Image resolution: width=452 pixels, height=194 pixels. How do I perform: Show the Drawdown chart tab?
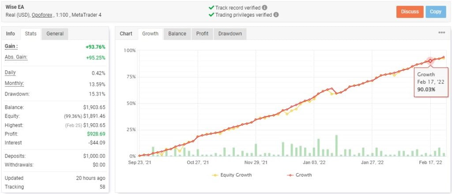point(230,33)
